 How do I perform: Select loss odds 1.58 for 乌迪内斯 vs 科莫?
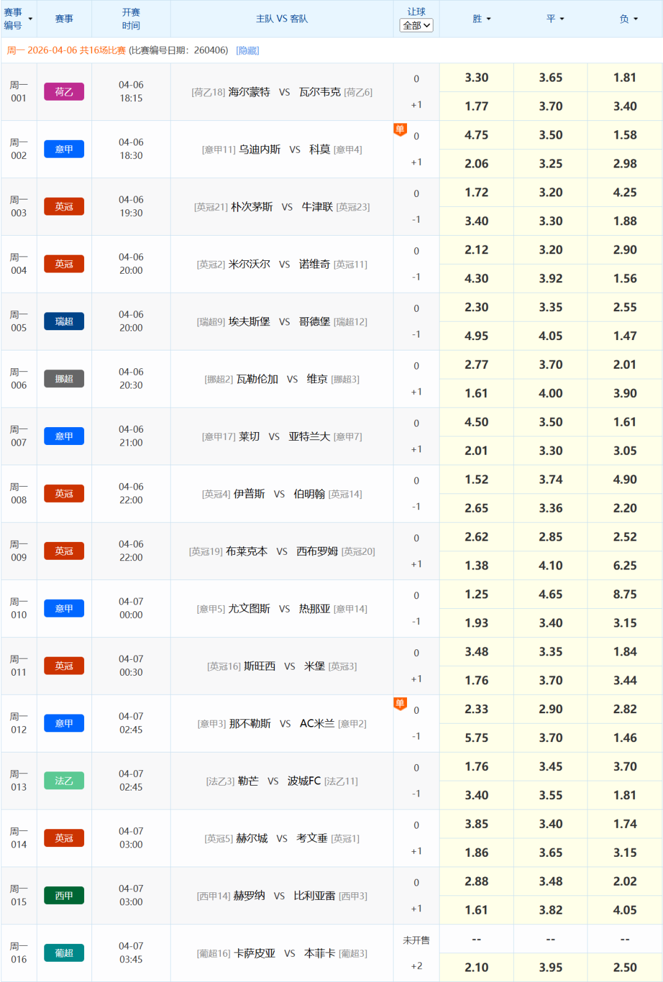point(625,135)
